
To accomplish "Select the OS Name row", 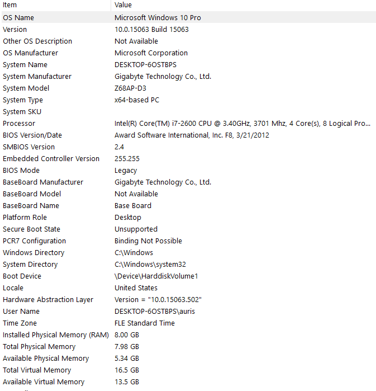I will 189,17.
